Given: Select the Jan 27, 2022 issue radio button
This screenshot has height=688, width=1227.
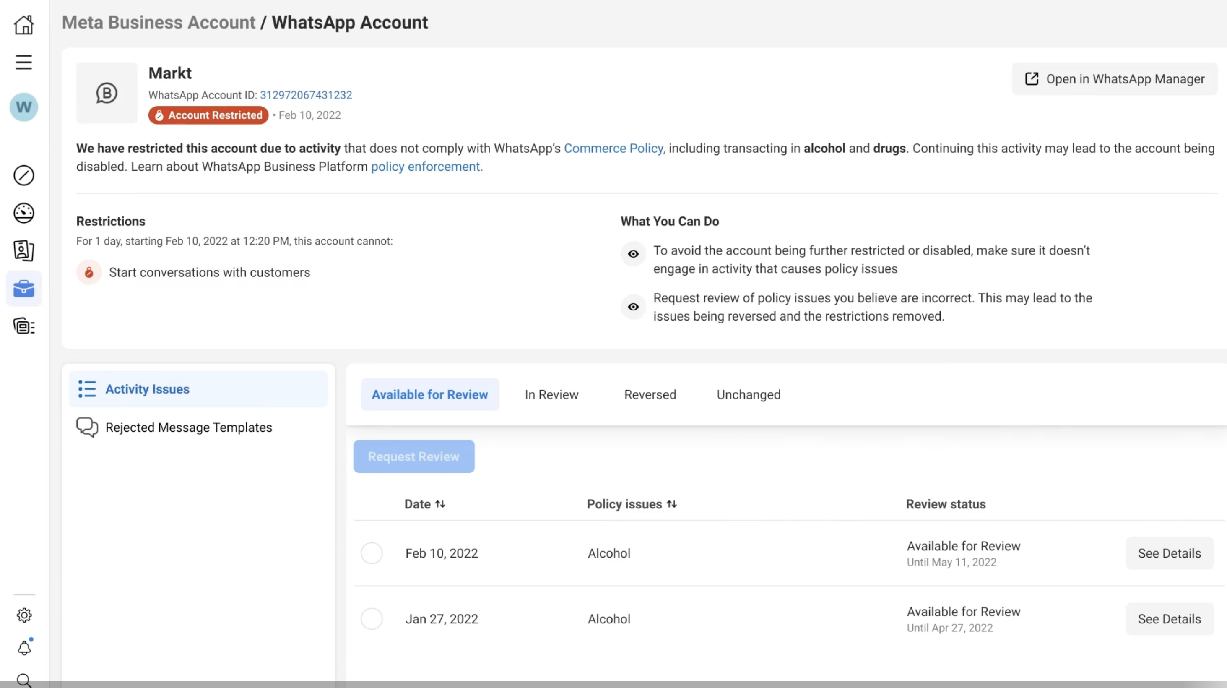Looking at the screenshot, I should coord(372,619).
